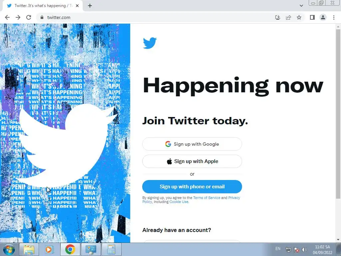Click the install app icon in address bar
This screenshot has height=256, width=341.
(278, 17)
